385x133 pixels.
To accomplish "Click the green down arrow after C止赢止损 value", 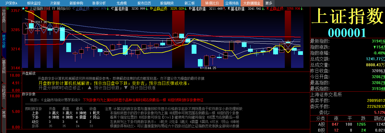I will click(108, 8).
